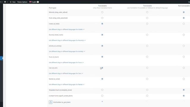
Task: Expand different slugs settings for Cars
Action: 66,73
